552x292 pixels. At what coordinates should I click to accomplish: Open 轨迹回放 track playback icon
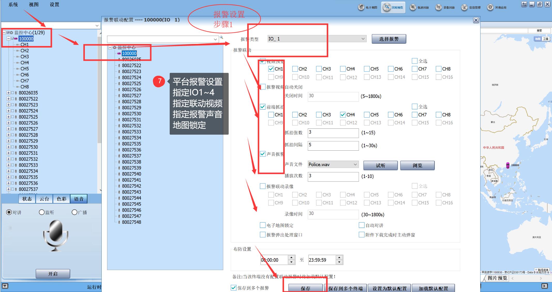coord(413,7)
